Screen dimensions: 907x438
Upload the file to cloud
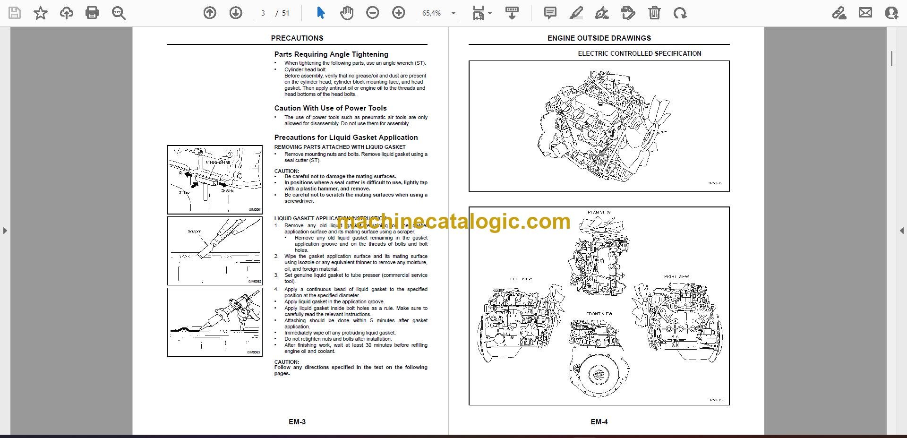click(66, 13)
